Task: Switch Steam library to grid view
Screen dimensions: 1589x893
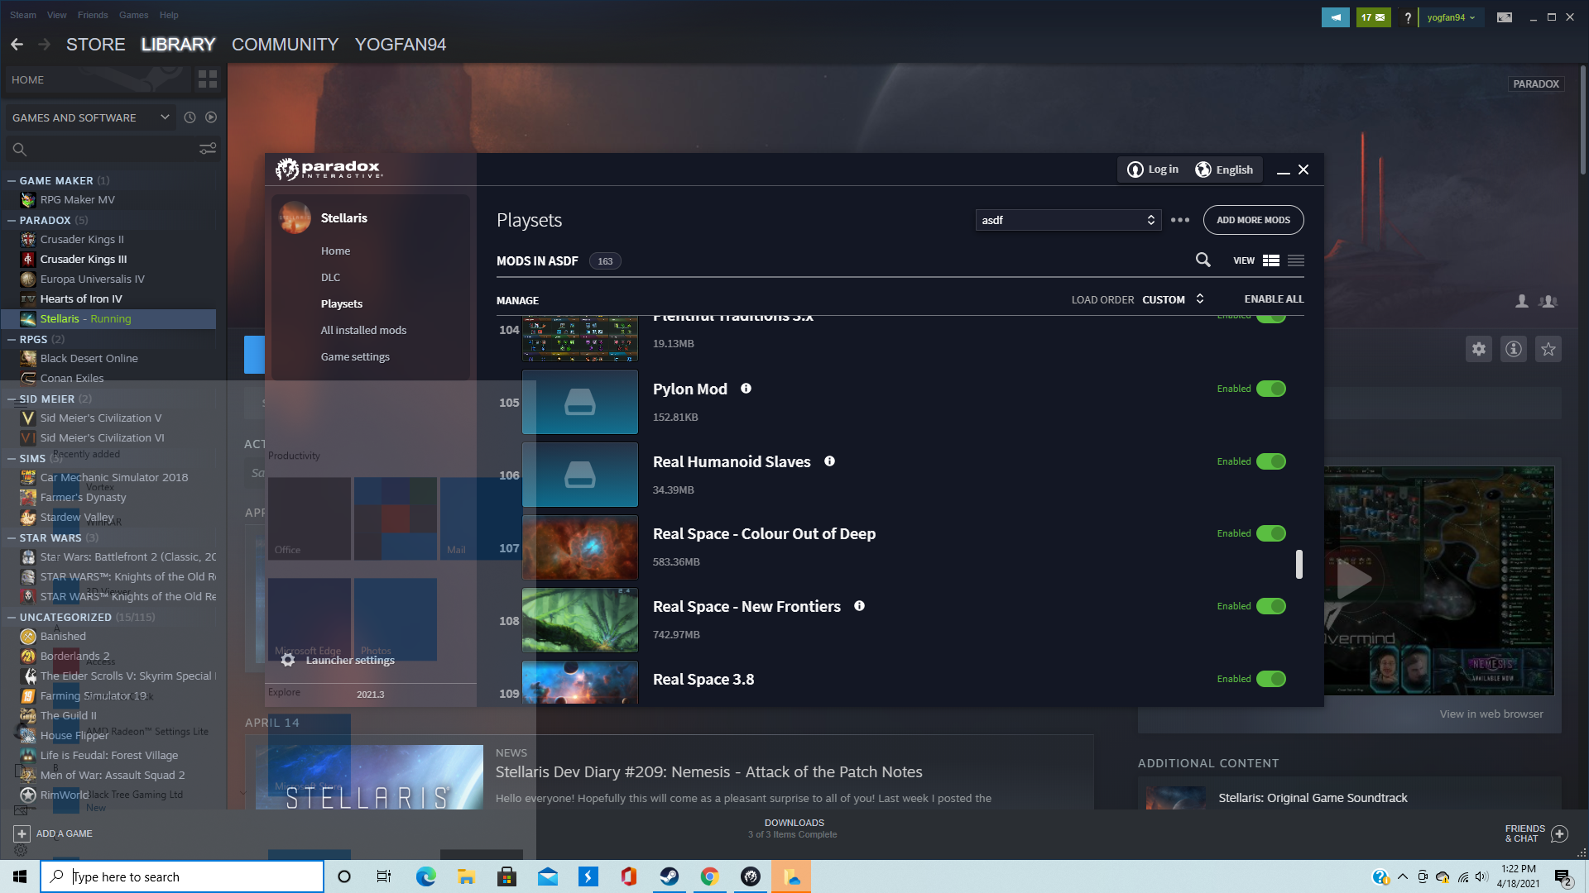Action: click(x=208, y=79)
